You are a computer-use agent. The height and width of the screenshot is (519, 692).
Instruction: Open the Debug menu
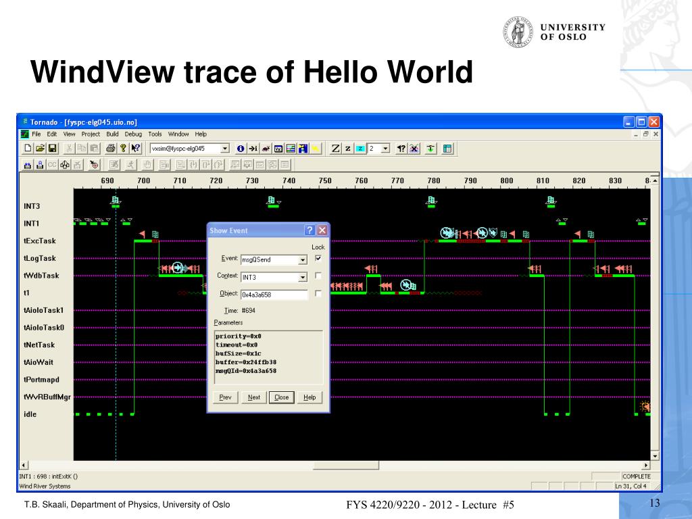(x=133, y=134)
